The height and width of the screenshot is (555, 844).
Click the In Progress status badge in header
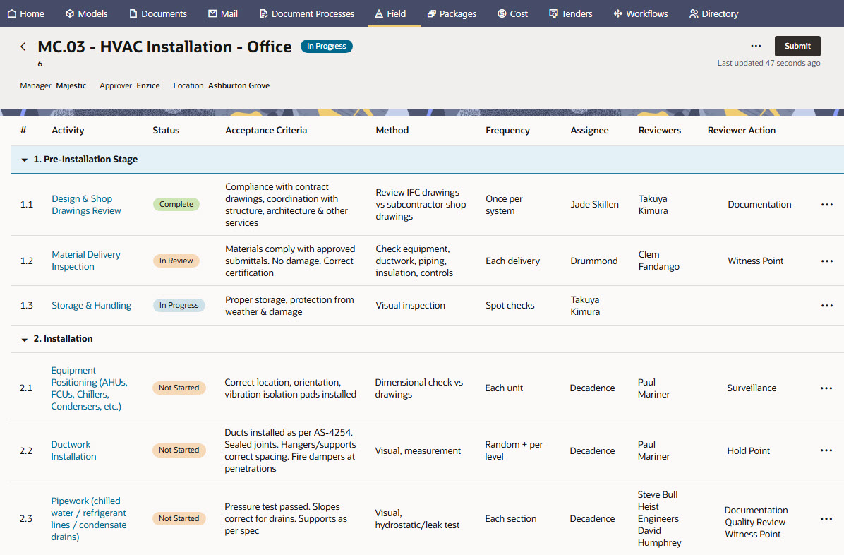(x=326, y=47)
